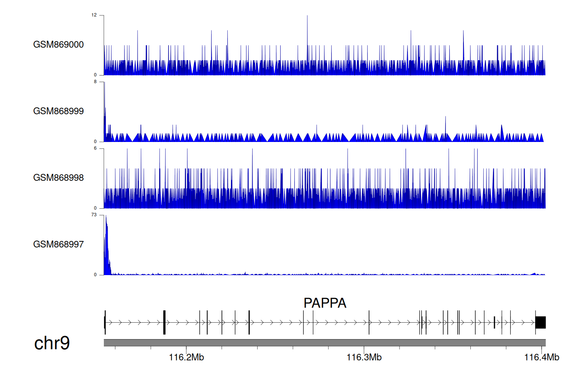Click the chr9 chromosome label
The height and width of the screenshot is (376, 575).
pyautogui.click(x=52, y=343)
